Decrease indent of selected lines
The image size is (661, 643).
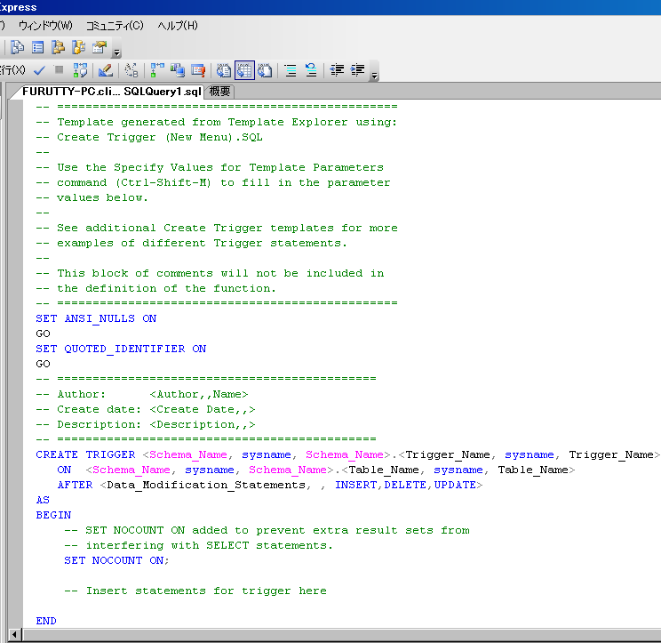pyautogui.click(x=337, y=69)
